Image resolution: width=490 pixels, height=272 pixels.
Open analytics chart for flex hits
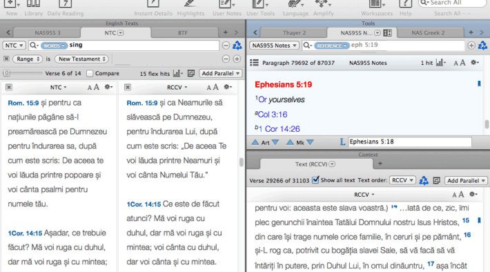click(x=178, y=73)
